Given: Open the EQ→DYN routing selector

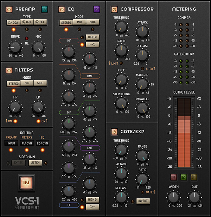Looking at the screenshot, I should pos(43,143).
